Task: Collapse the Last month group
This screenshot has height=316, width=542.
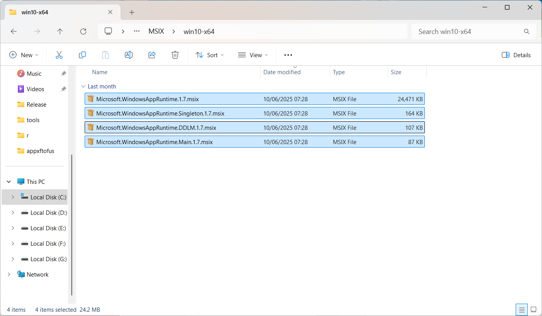Action: 83,87
